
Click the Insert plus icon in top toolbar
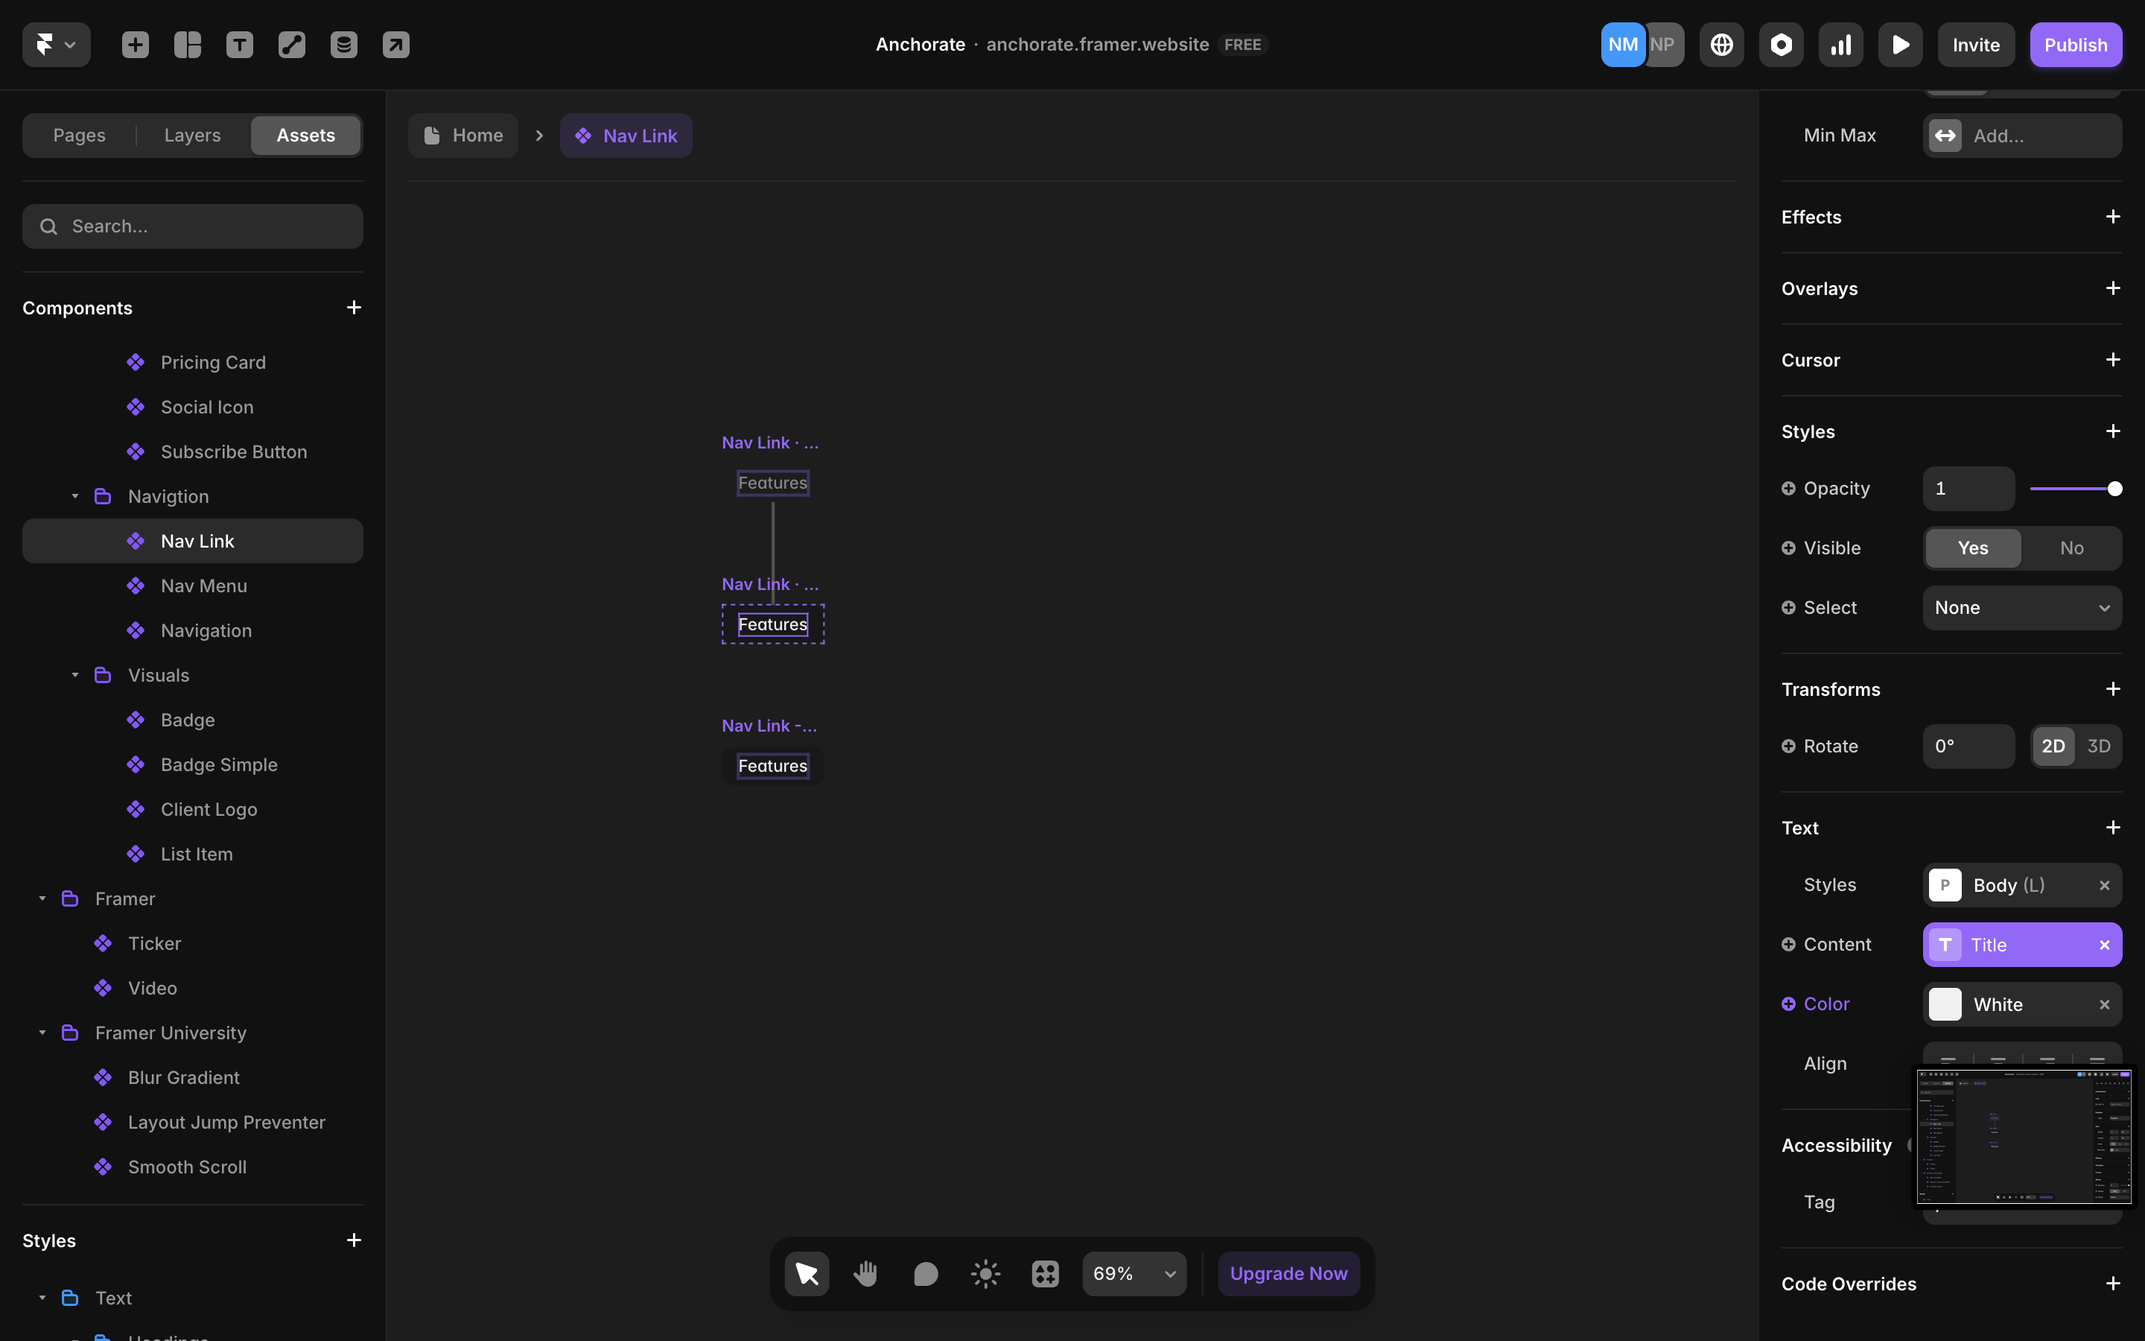click(x=136, y=45)
